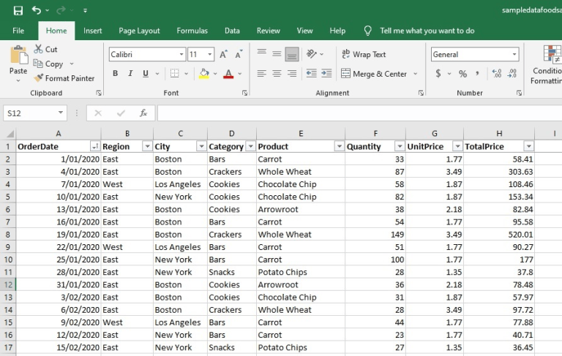Select the TotalPrice cell 520.01
Image resolution: width=562 pixels, height=356 pixels.
499,235
